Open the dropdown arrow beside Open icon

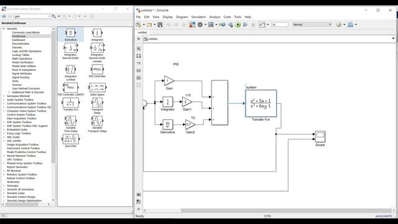pyautogui.click(x=154, y=25)
